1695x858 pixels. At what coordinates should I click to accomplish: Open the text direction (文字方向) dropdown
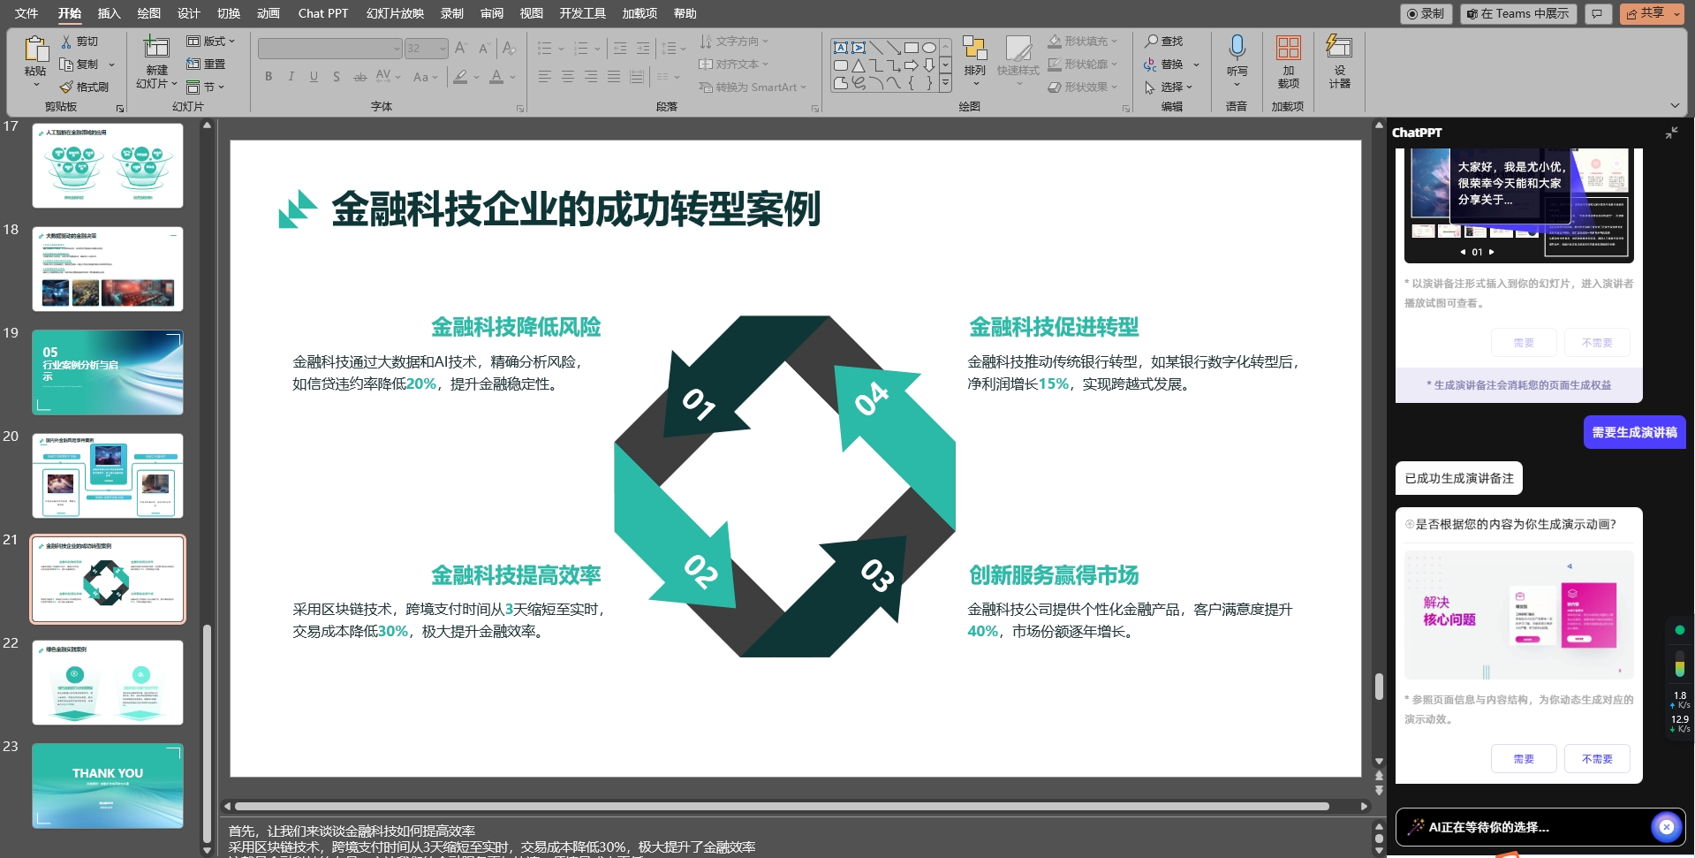click(x=734, y=42)
